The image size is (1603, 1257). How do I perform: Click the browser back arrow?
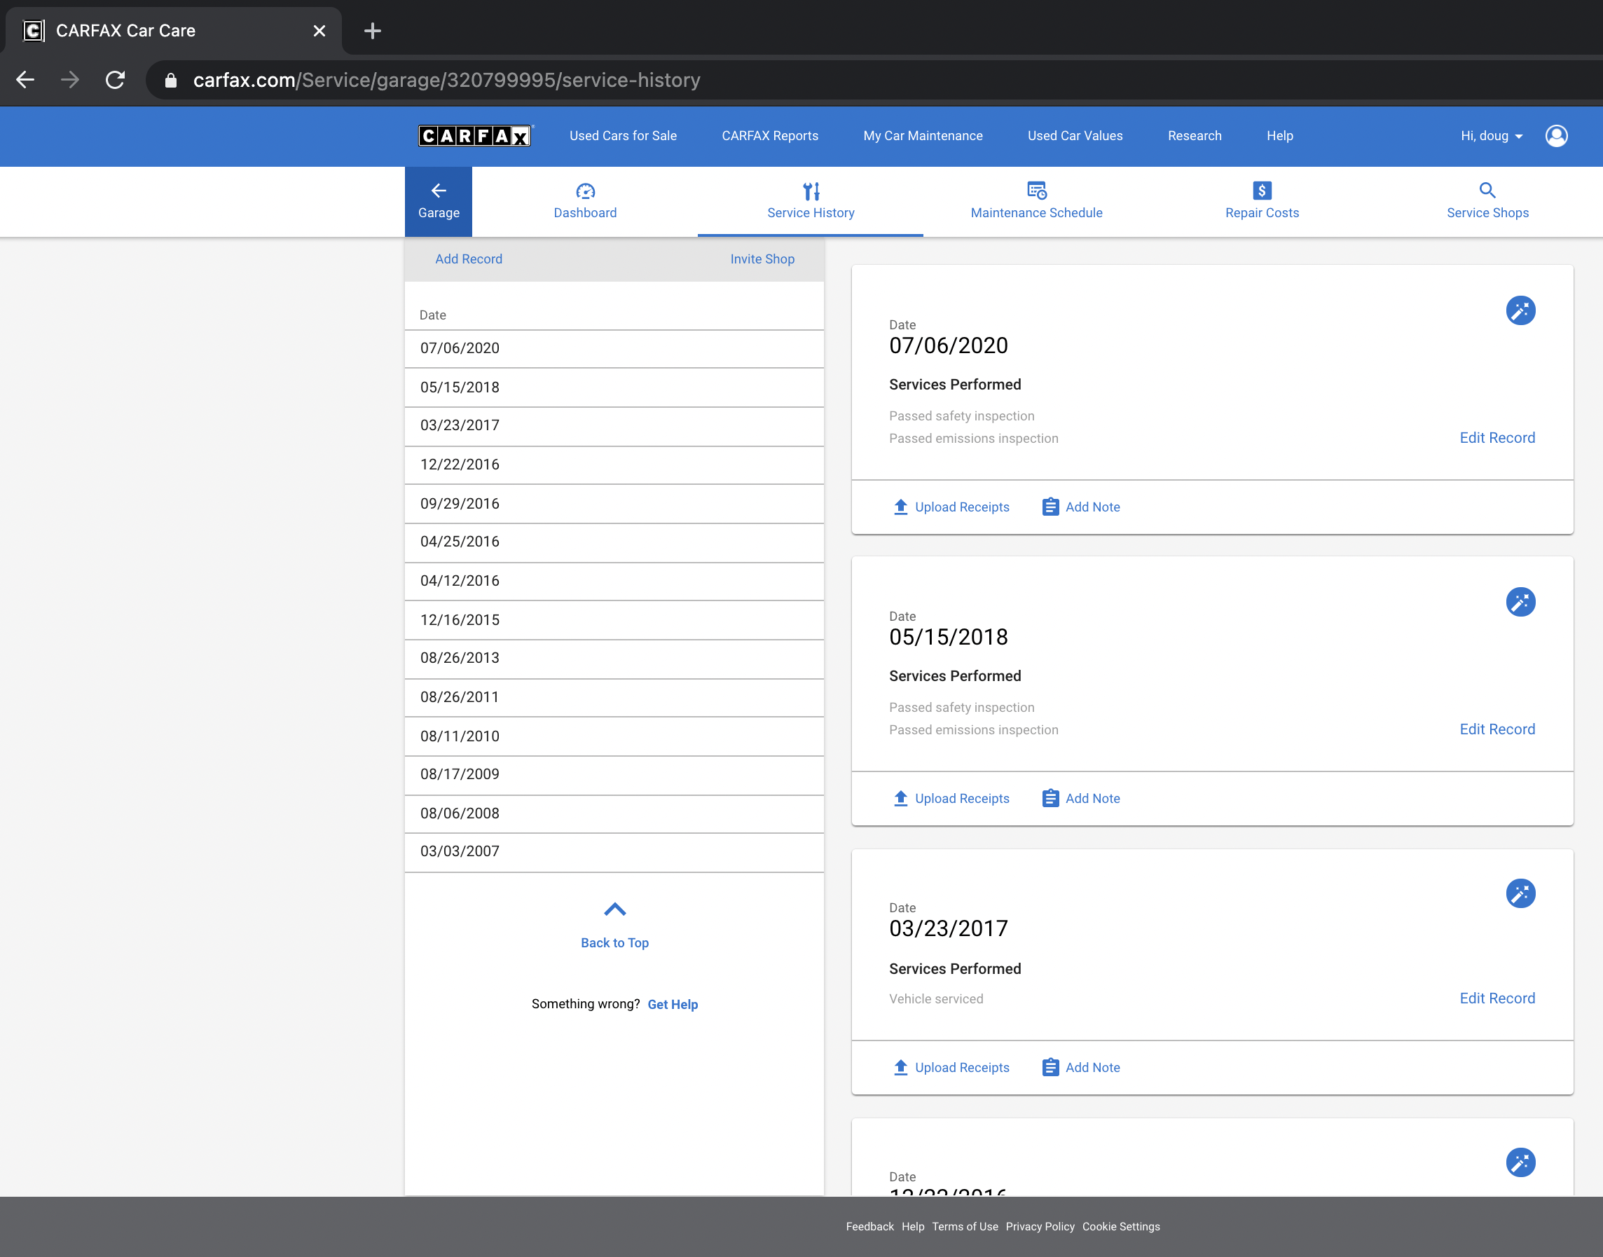click(26, 79)
